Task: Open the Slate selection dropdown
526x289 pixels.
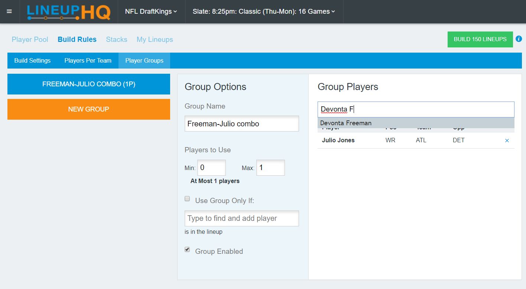Action: pos(264,11)
